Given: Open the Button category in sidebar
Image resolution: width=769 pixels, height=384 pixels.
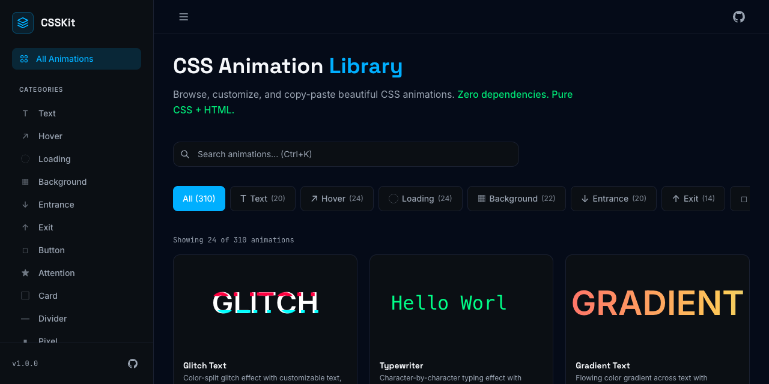Looking at the screenshot, I should click(76, 250).
